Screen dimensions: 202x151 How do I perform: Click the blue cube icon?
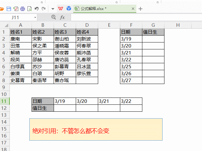[x=69, y=8]
